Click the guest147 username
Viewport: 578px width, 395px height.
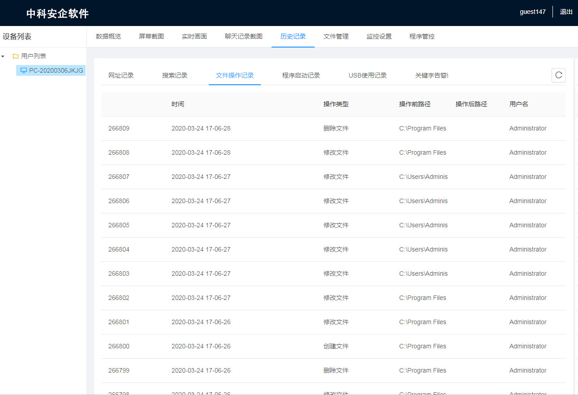tap(533, 12)
